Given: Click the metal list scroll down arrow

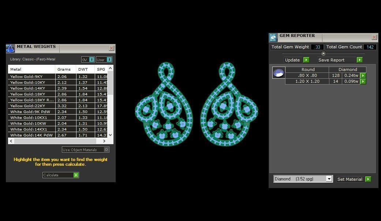Looking at the screenshot, I should coord(110,135).
